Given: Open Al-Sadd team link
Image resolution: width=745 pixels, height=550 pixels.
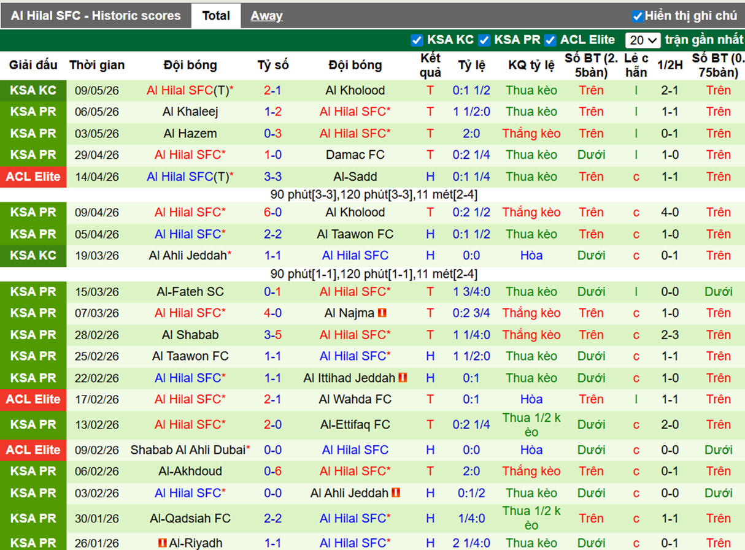Looking at the screenshot, I should [355, 177].
